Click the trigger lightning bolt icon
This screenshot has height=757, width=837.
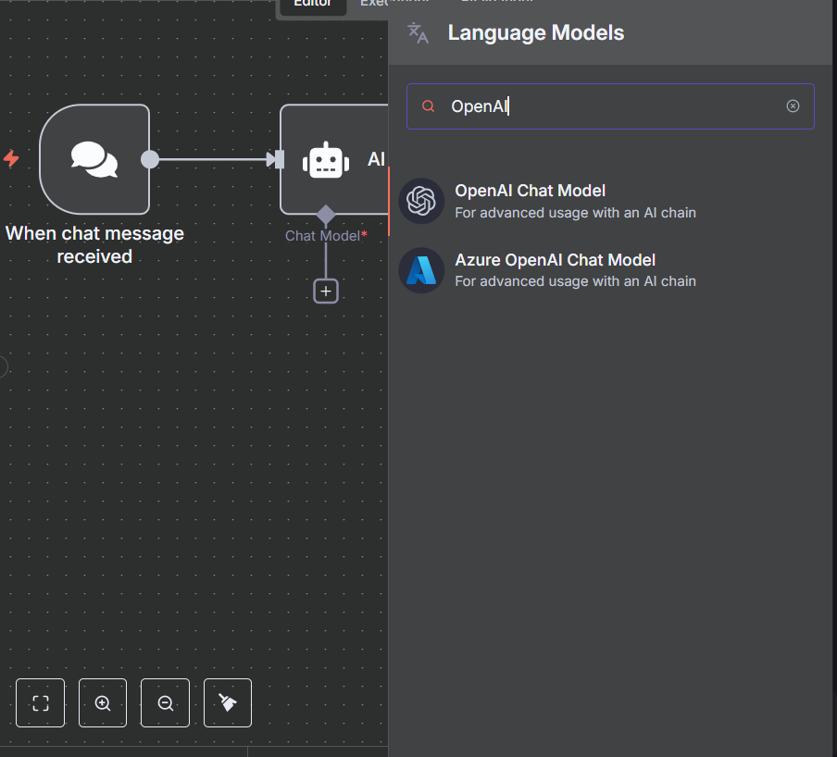[x=11, y=158]
